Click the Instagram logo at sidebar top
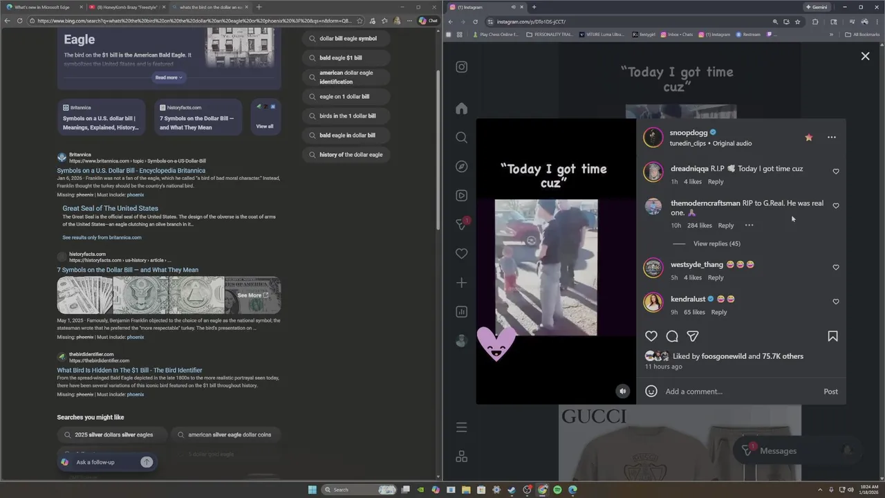Viewport: 885px width, 498px height. [461, 67]
